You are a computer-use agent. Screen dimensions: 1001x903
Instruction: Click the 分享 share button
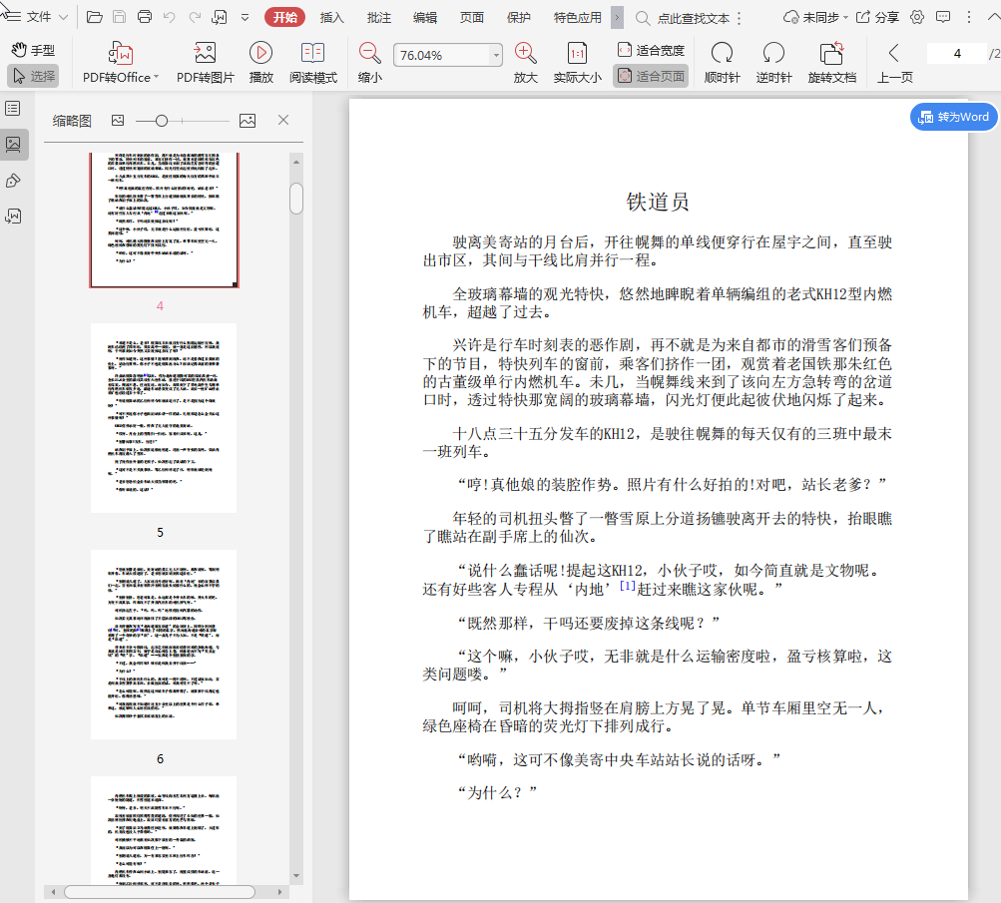click(878, 17)
